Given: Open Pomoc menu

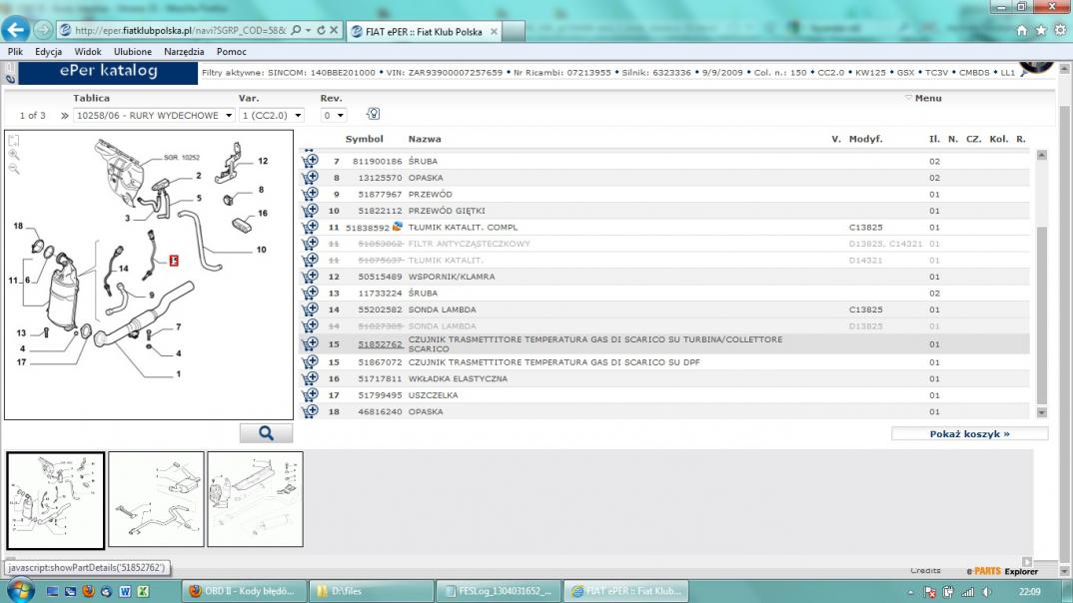Looking at the screenshot, I should (232, 51).
